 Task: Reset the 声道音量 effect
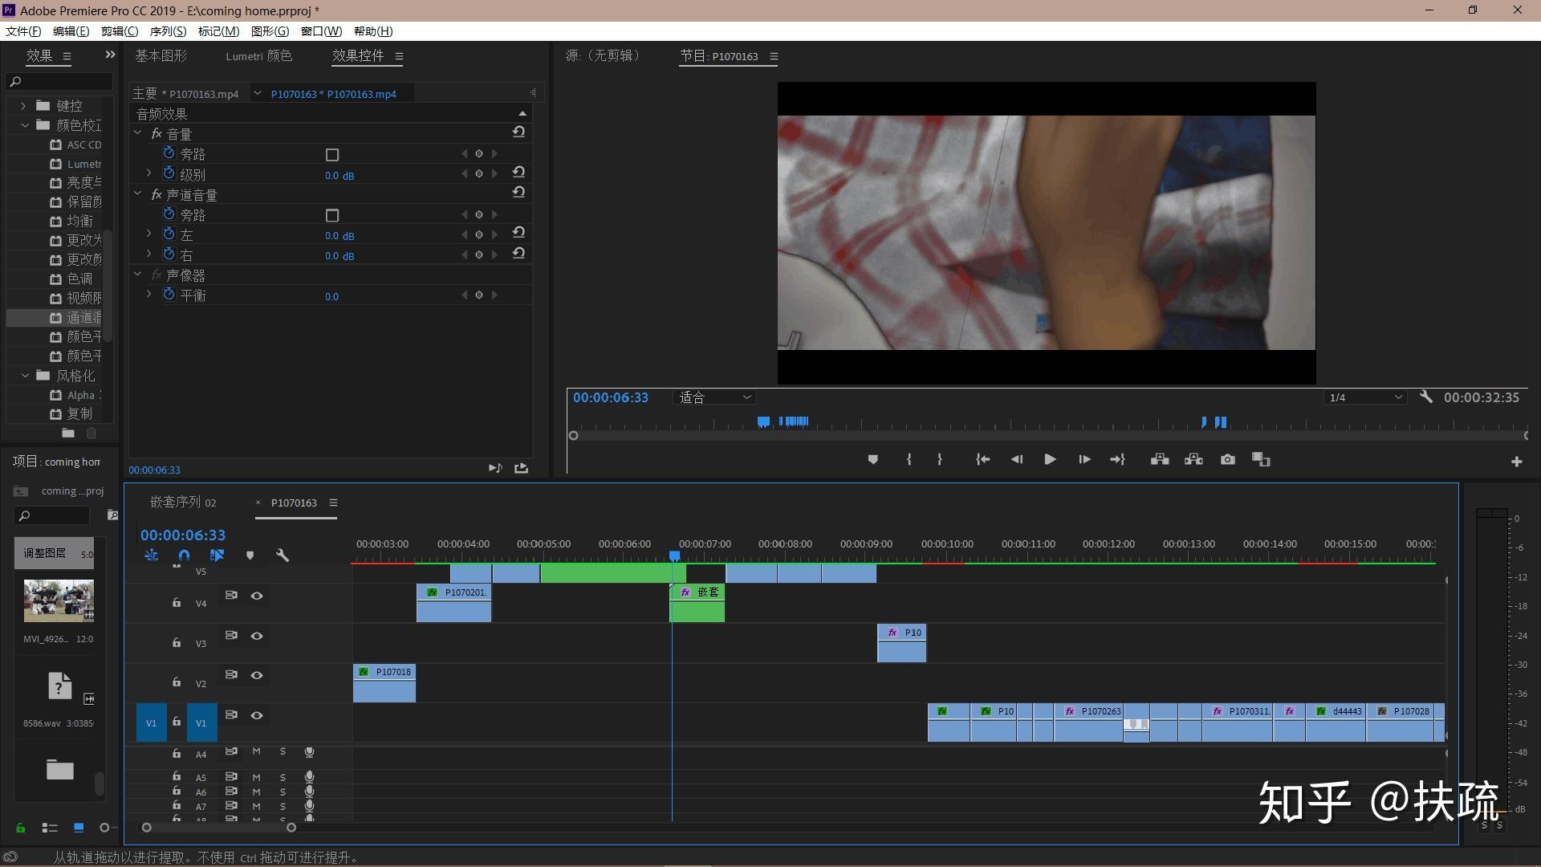[x=518, y=193]
